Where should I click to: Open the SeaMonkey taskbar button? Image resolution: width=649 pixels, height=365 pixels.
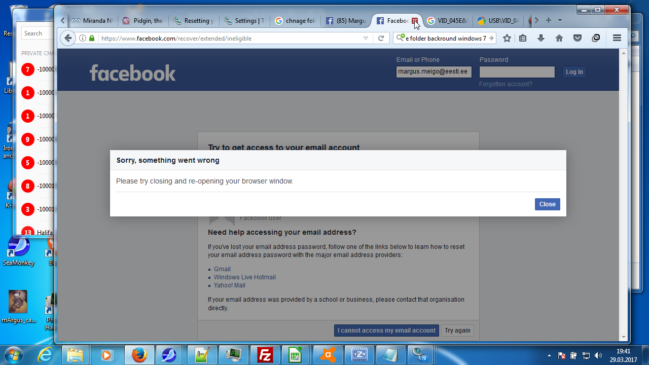pos(170,355)
